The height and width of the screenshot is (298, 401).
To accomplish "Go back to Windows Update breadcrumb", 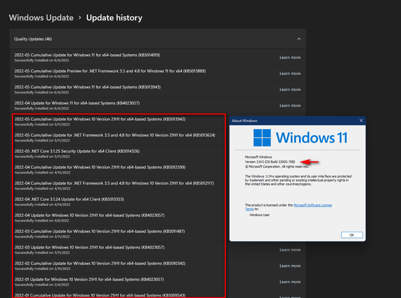I will (x=41, y=18).
